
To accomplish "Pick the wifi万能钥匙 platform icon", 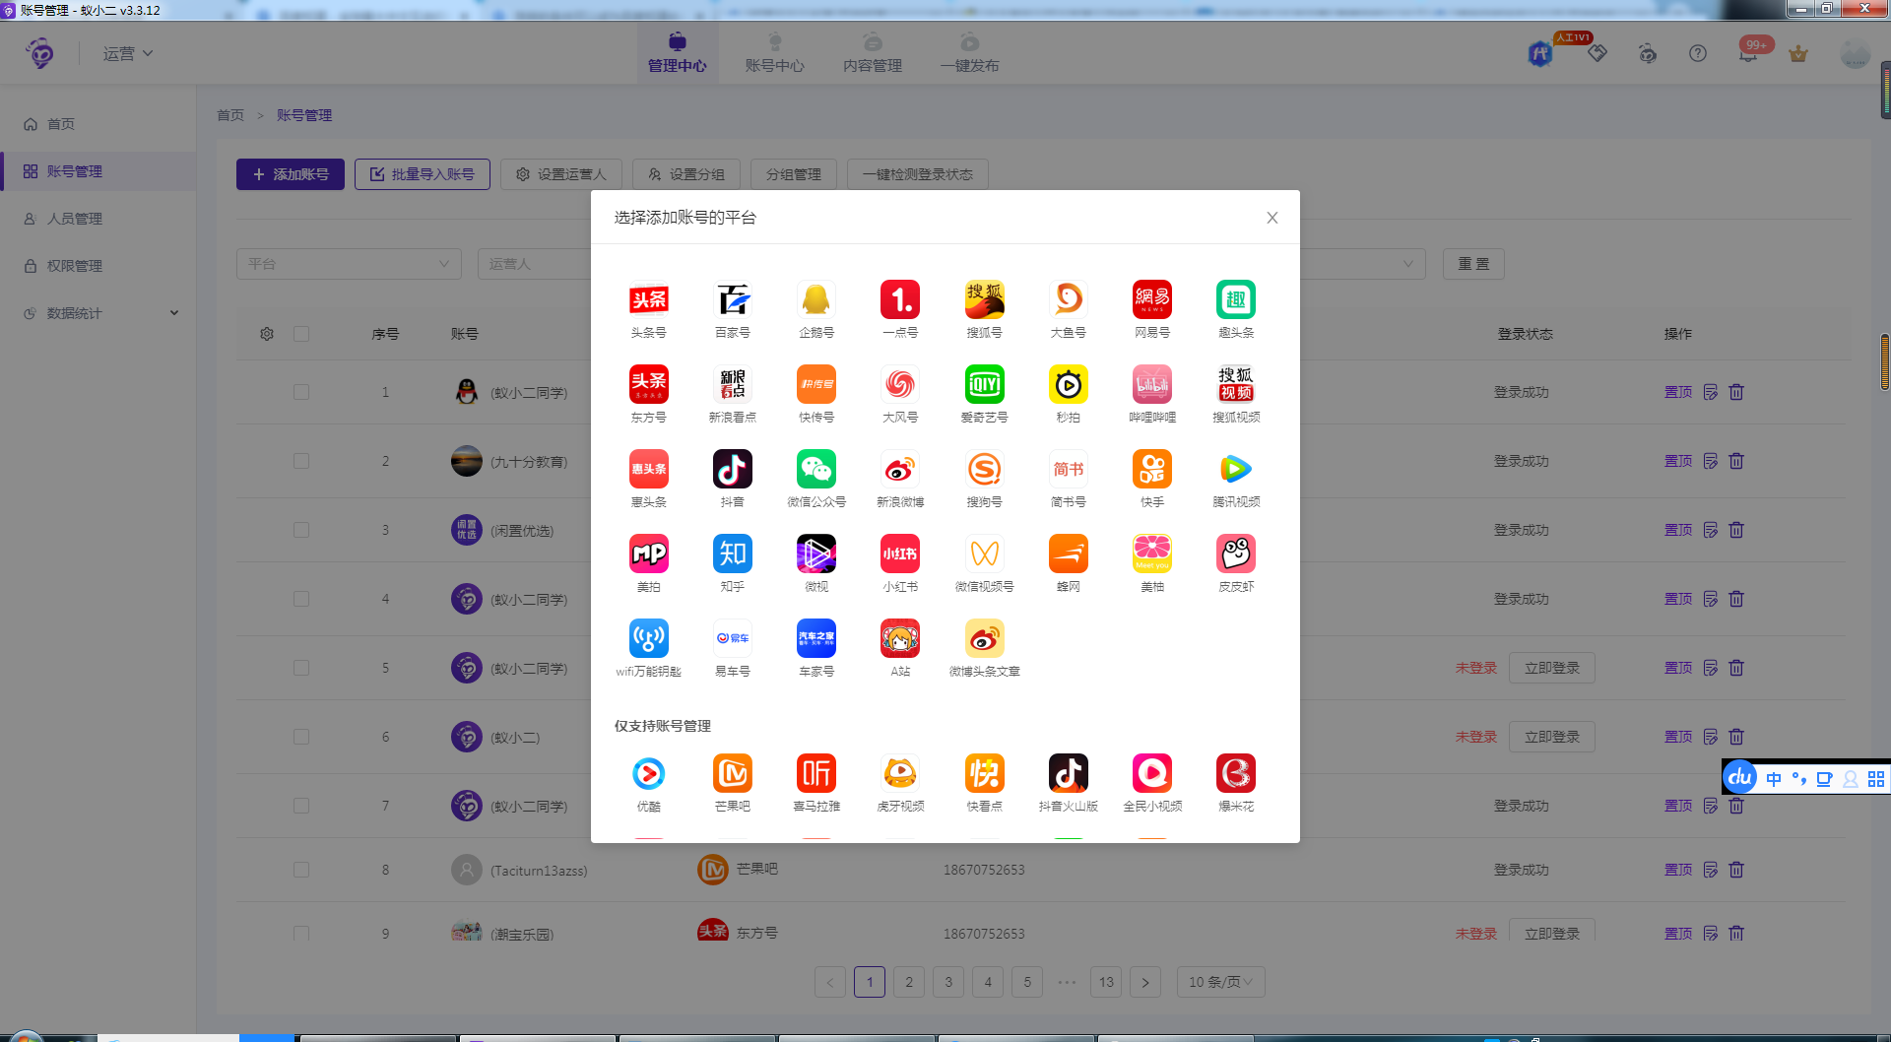I will pyautogui.click(x=648, y=638).
